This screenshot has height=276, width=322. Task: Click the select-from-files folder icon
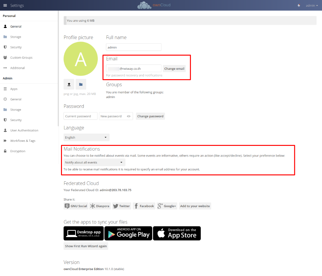(x=80, y=84)
